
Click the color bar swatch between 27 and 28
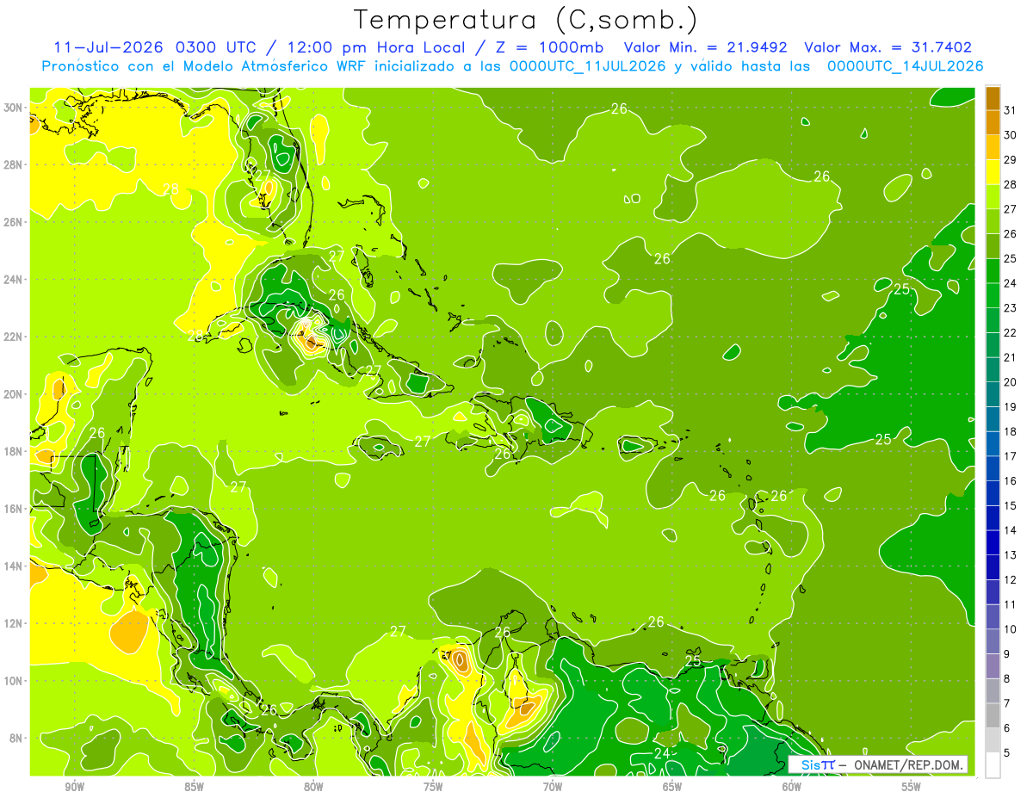[x=993, y=196]
